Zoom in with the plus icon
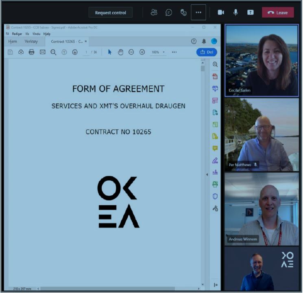Image resolution: width=303 pixels, height=293 pixels. (x=142, y=52)
